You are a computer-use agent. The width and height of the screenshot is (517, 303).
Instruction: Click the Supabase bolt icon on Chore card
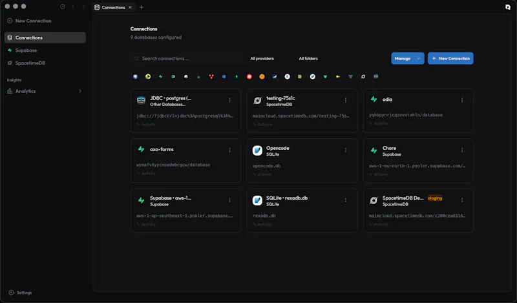[x=374, y=151]
